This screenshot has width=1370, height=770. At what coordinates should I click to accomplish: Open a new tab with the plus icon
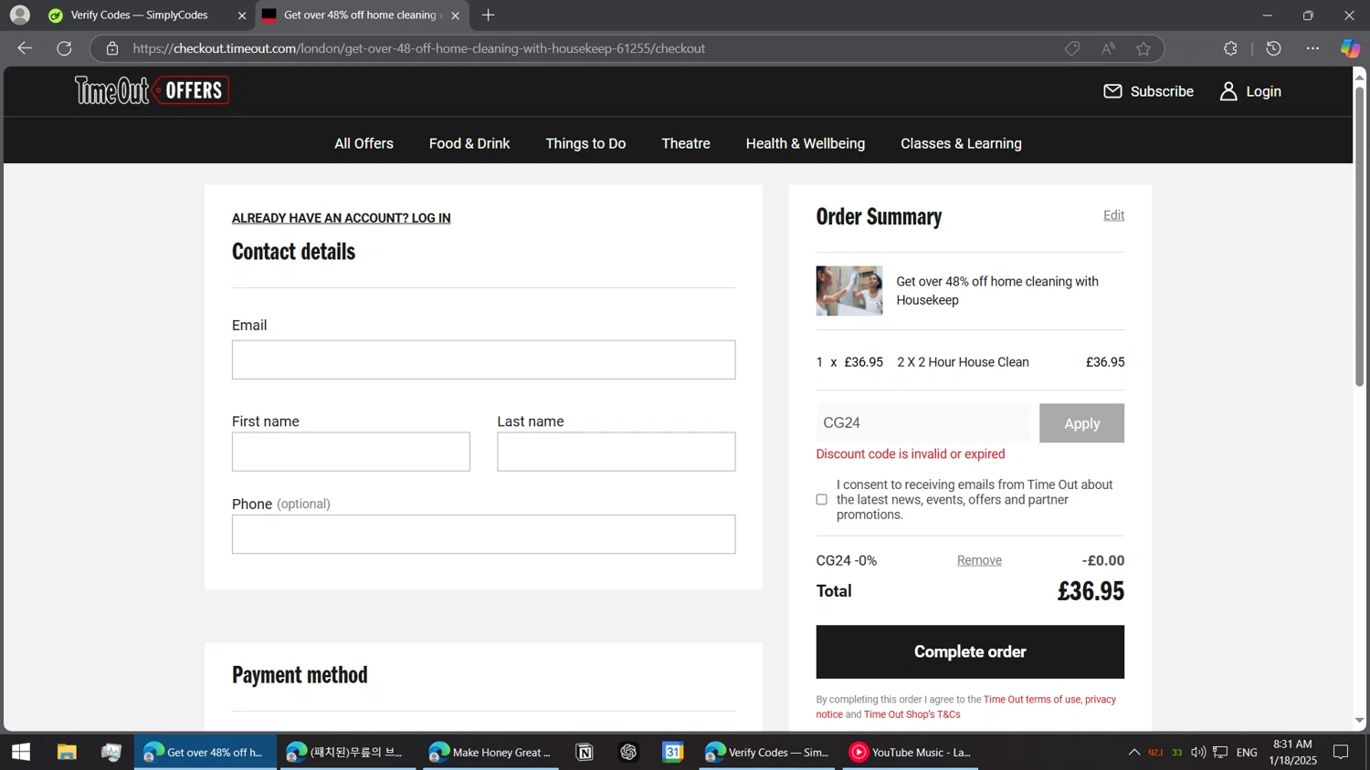pyautogui.click(x=489, y=15)
